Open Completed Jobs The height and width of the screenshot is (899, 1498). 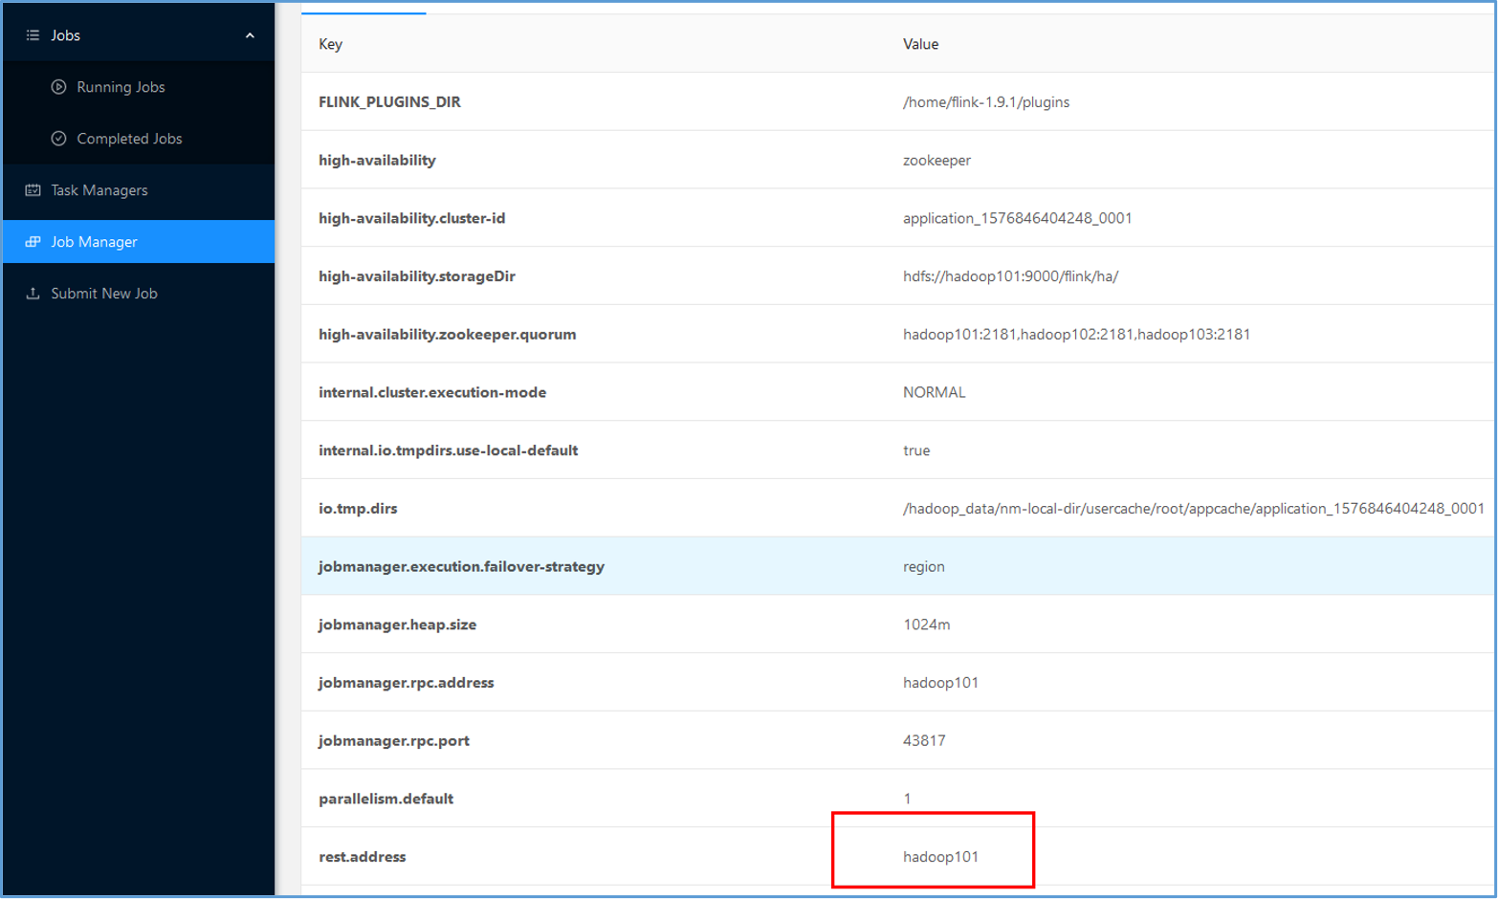(129, 139)
